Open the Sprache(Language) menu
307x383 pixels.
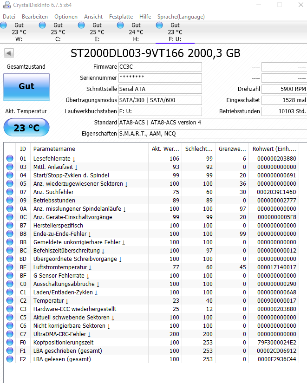[x=181, y=17]
